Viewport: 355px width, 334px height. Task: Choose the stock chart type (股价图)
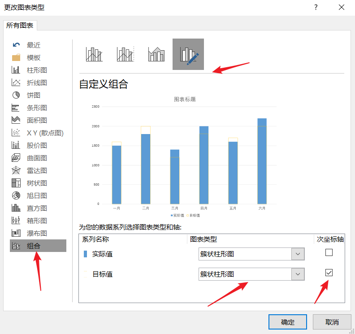coord(37,145)
